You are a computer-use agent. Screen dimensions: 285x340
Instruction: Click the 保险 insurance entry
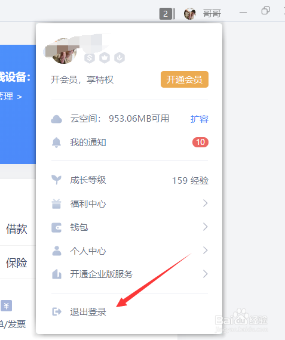click(17, 262)
